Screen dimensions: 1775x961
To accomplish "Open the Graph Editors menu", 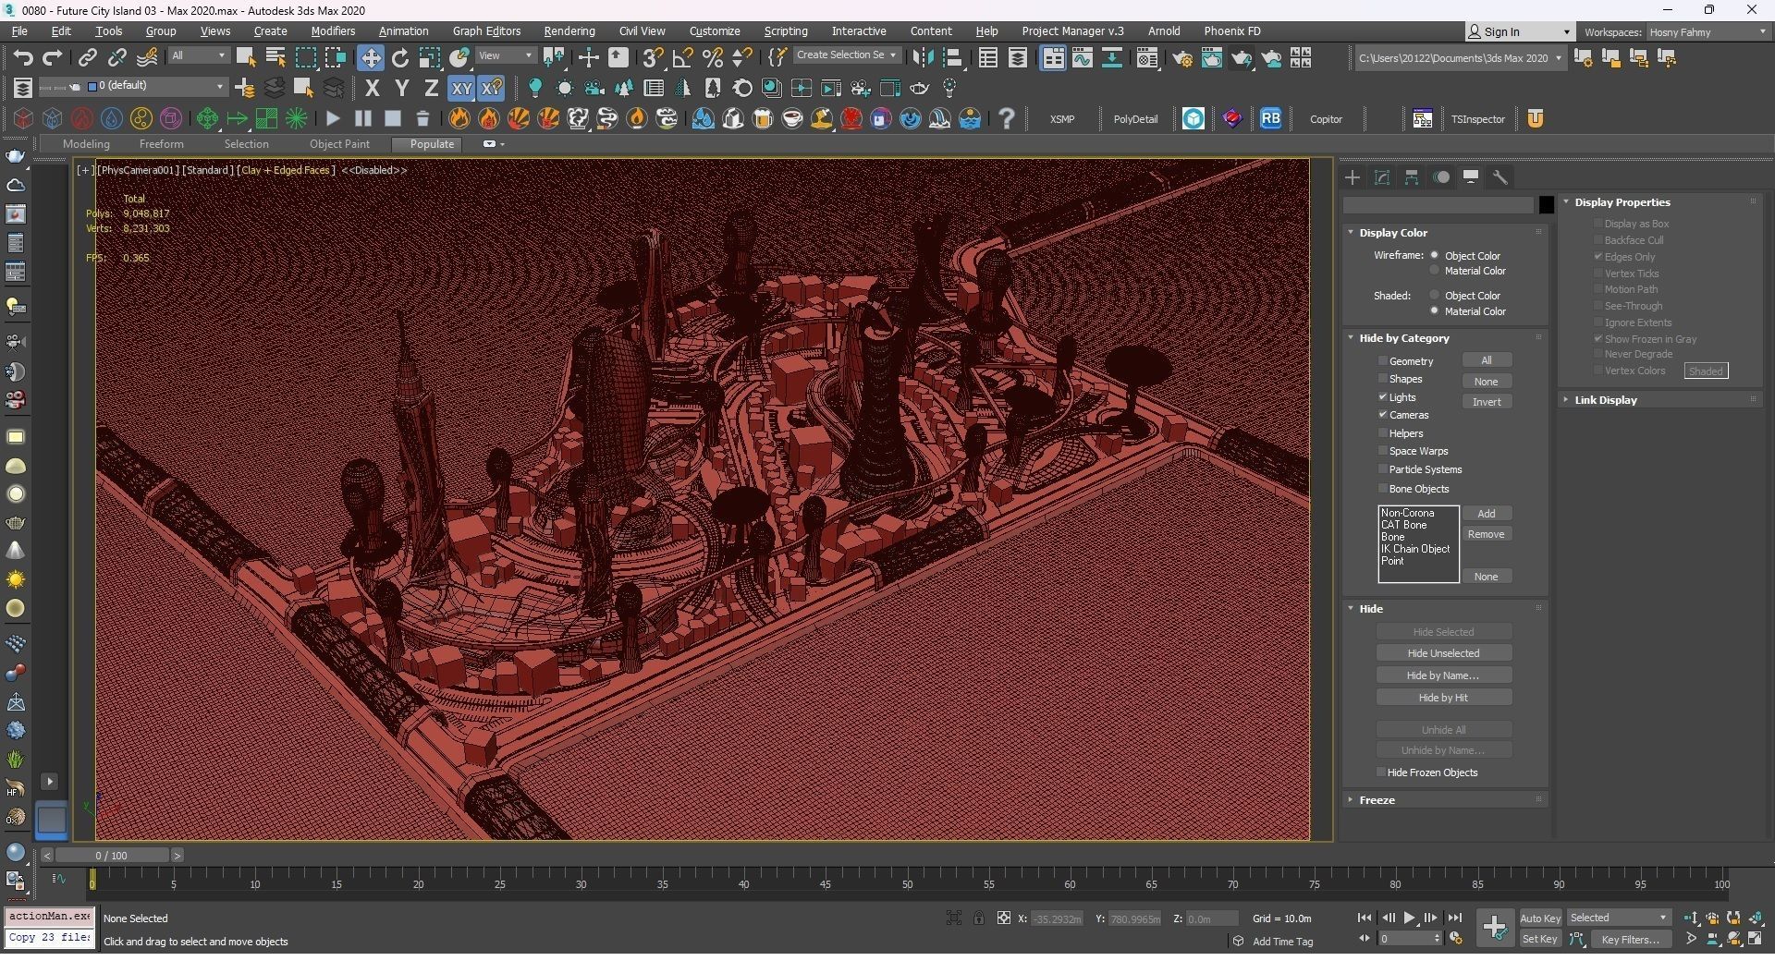I will [486, 31].
